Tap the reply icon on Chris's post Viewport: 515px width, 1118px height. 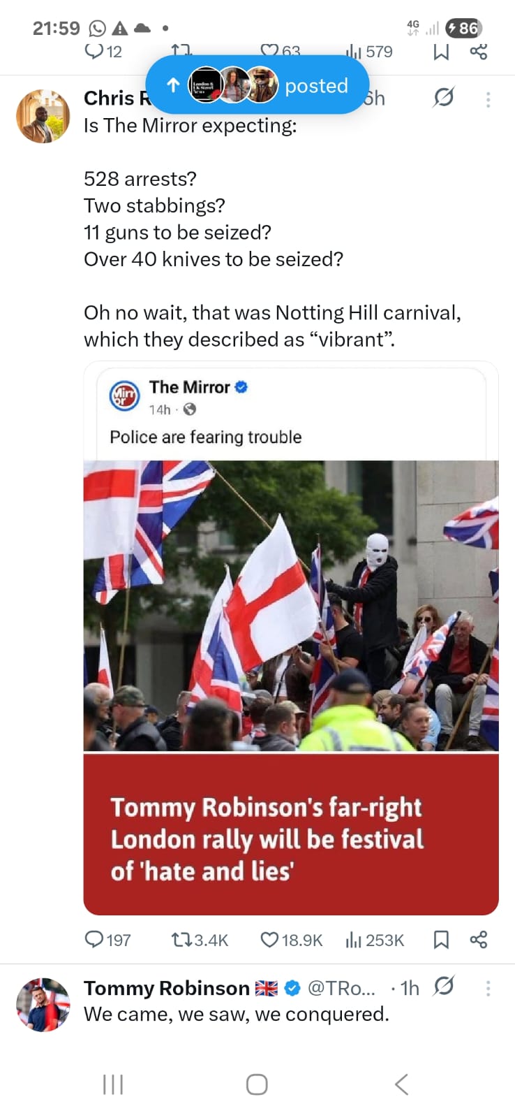pyautogui.click(x=94, y=940)
